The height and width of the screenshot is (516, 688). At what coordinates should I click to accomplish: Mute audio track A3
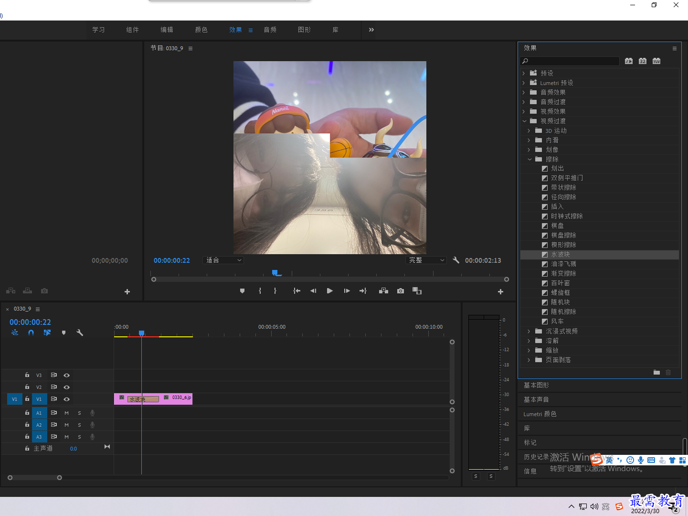(66, 437)
